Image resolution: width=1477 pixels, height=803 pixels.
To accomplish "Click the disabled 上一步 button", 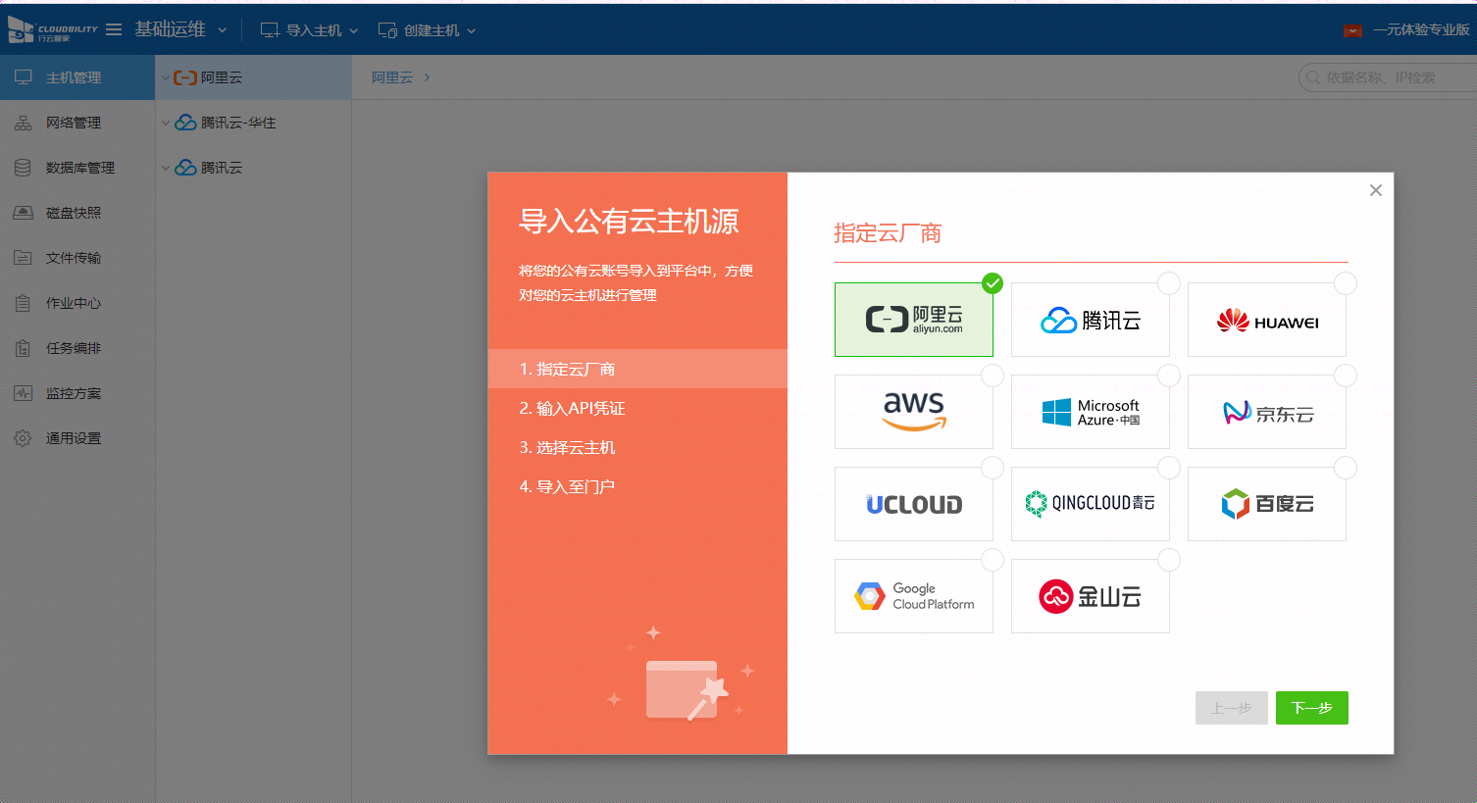I will point(1231,707).
